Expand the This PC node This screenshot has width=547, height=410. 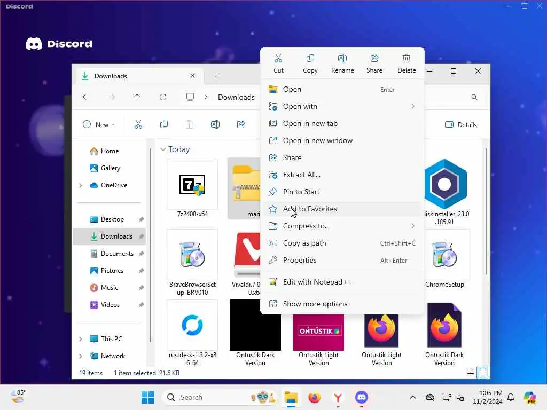click(x=81, y=339)
